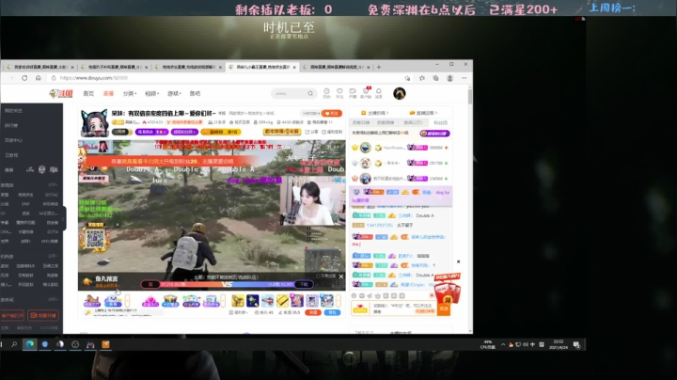Viewport: 677px width, 380px height.
Task: Switch to 贡献日榜 daily rank tab
Action: [x=361, y=122]
